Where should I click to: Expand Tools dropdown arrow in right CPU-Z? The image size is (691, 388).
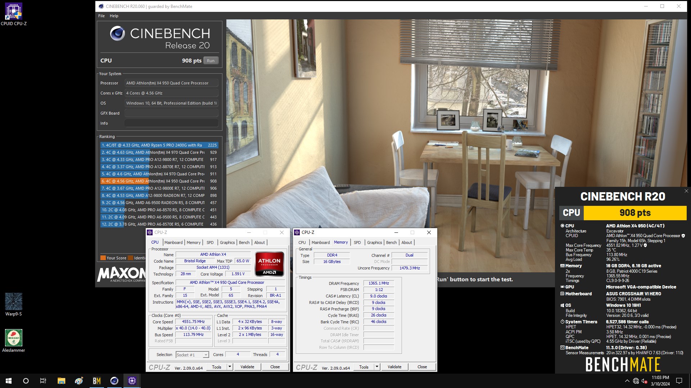coord(377,367)
